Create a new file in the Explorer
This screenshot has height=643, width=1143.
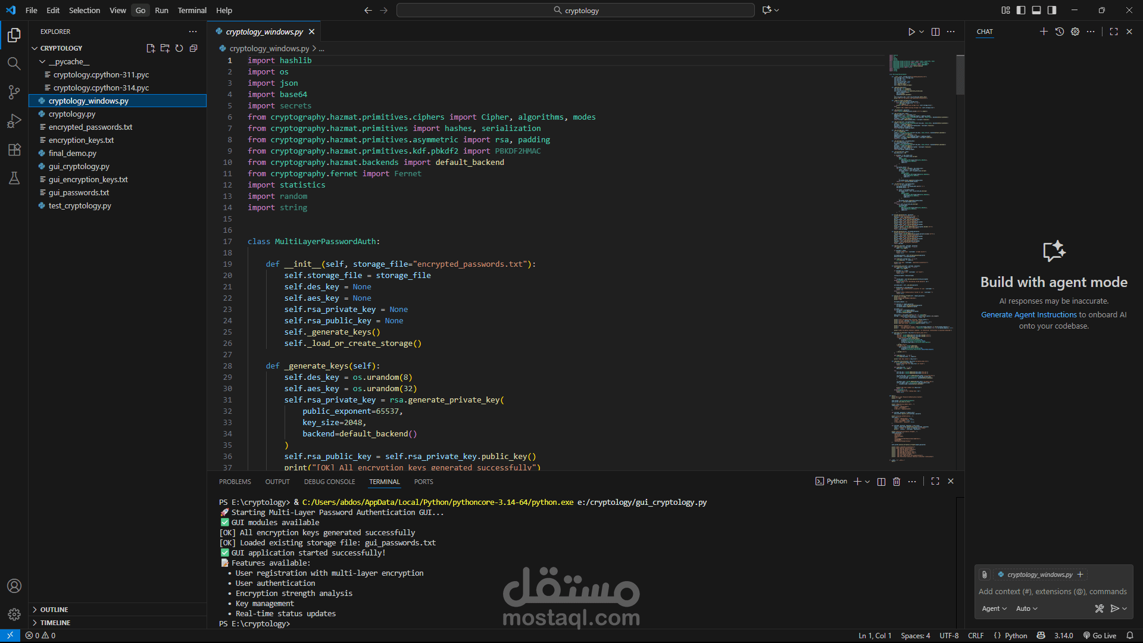click(x=151, y=48)
